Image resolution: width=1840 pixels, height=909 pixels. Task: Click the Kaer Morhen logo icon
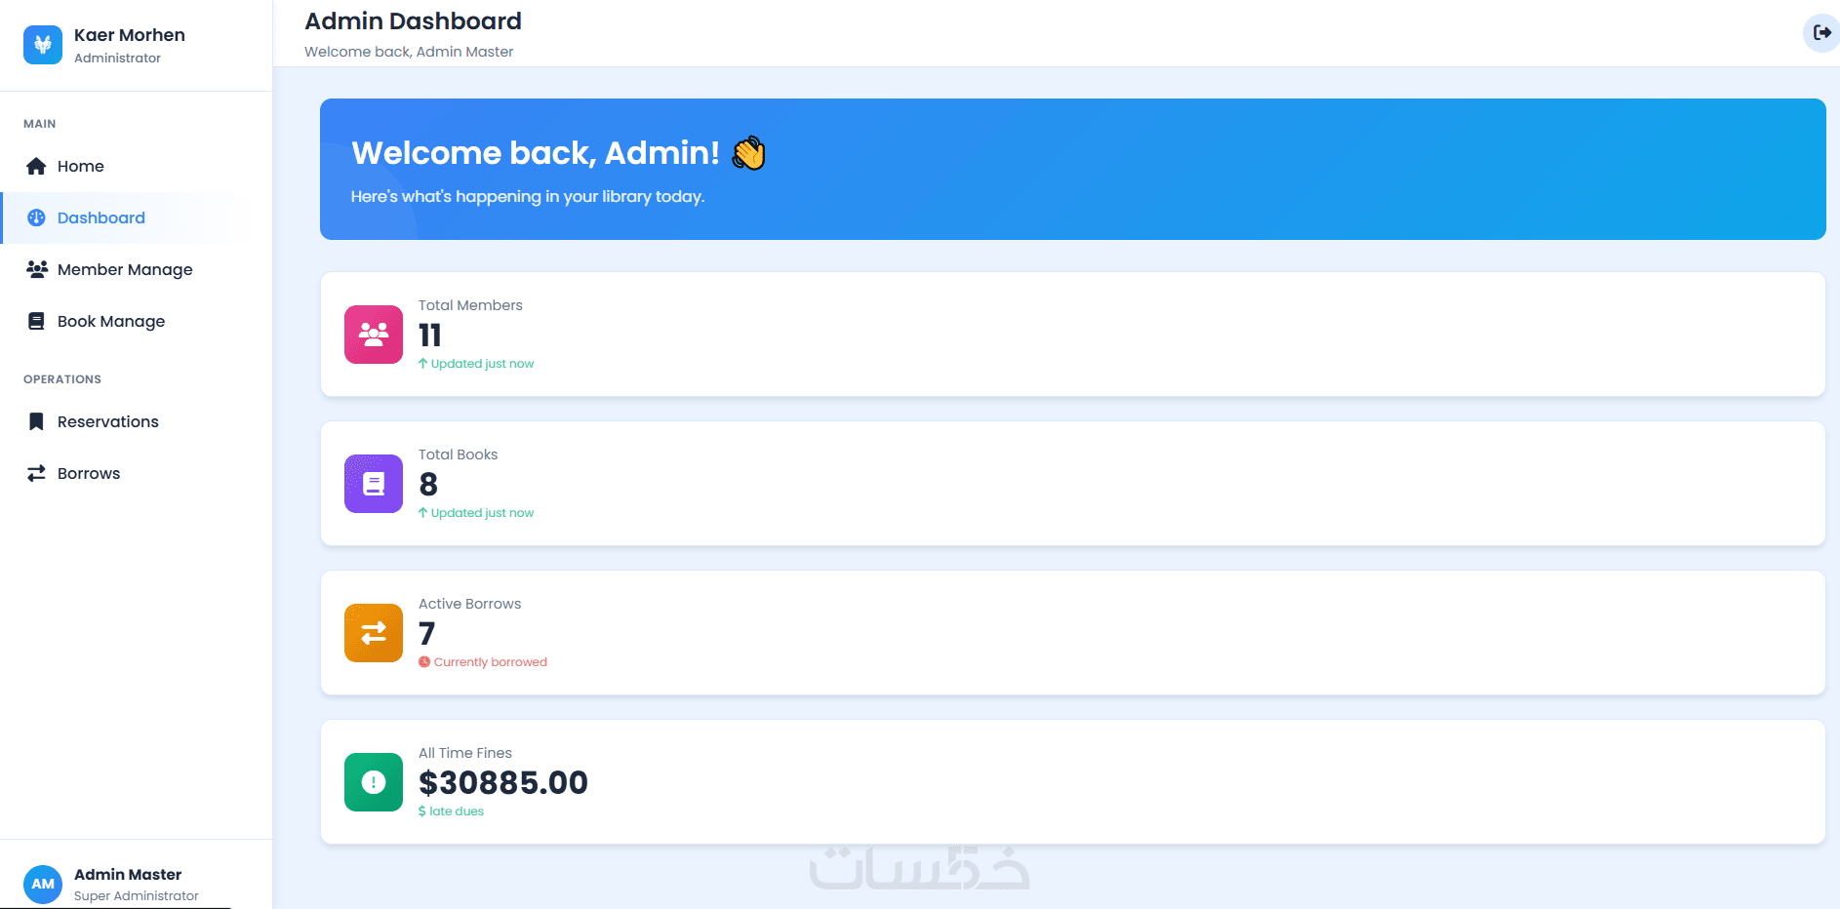coord(43,45)
